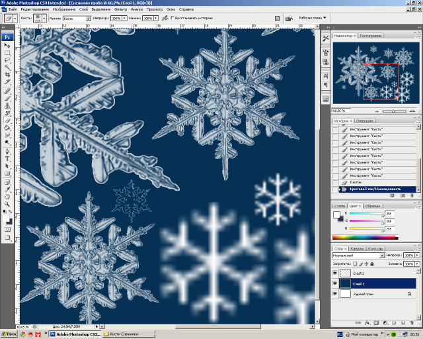Open Рабочая среда workspace dropdown
Viewport: 423px width, 339px height.
pos(313,18)
